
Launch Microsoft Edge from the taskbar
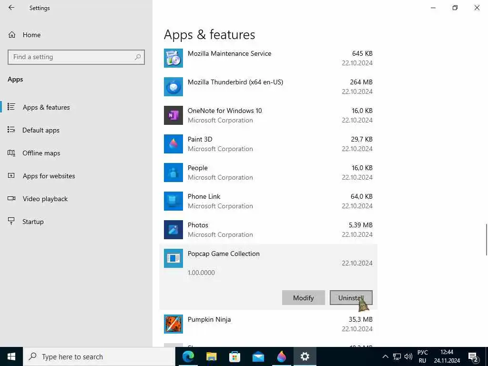(x=188, y=356)
